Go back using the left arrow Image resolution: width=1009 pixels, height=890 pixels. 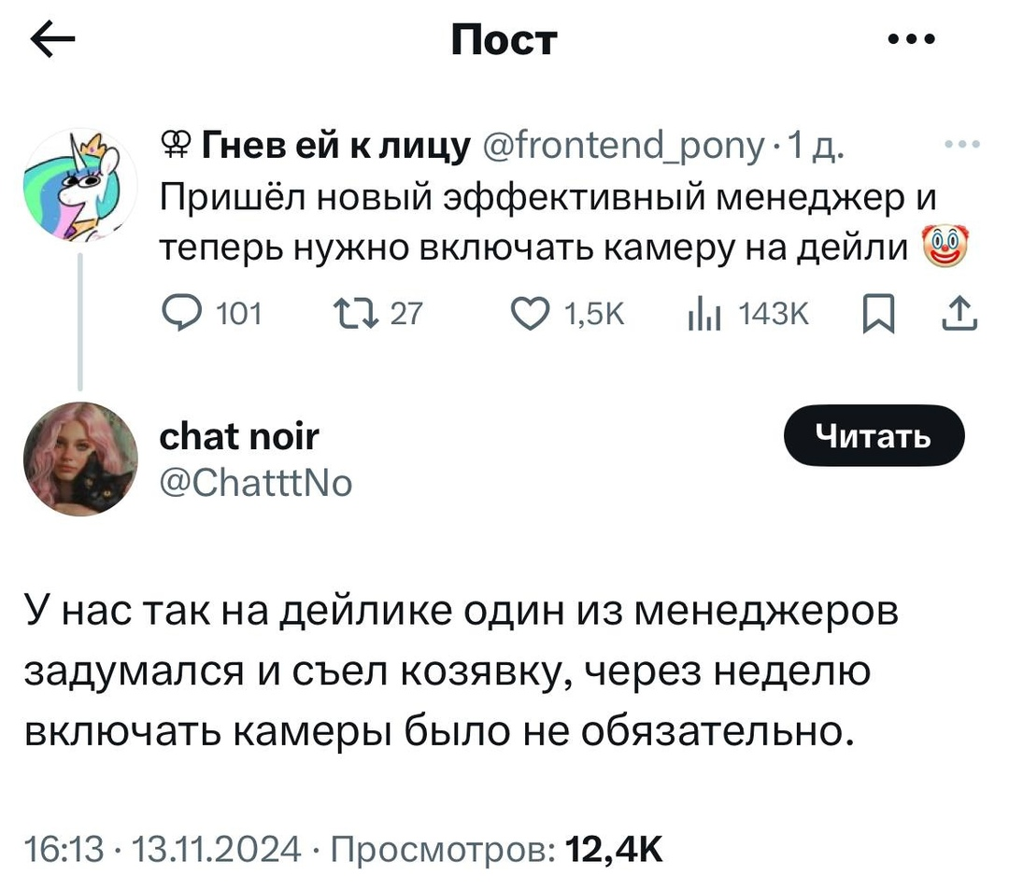pyautogui.click(x=52, y=40)
